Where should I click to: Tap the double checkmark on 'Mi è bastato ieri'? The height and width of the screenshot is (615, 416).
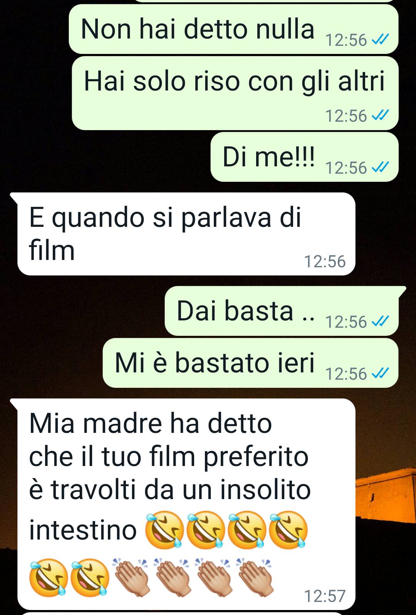point(380,373)
